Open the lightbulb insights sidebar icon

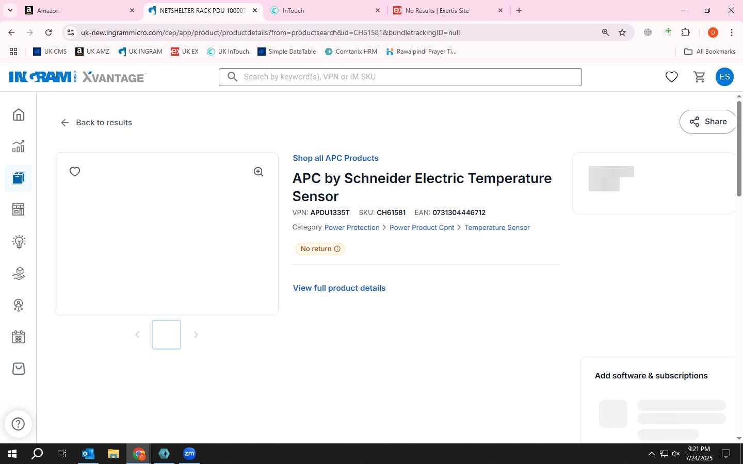(x=19, y=241)
